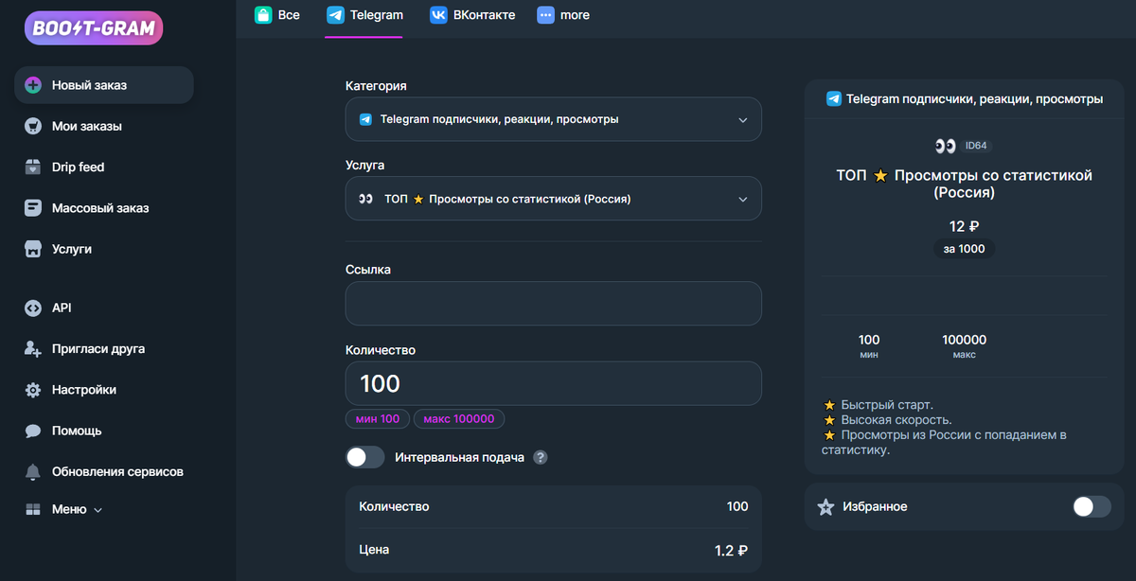Viewport: 1136px width, 581px height.
Task: Focus the Ссылка link input field
Action: (x=554, y=304)
